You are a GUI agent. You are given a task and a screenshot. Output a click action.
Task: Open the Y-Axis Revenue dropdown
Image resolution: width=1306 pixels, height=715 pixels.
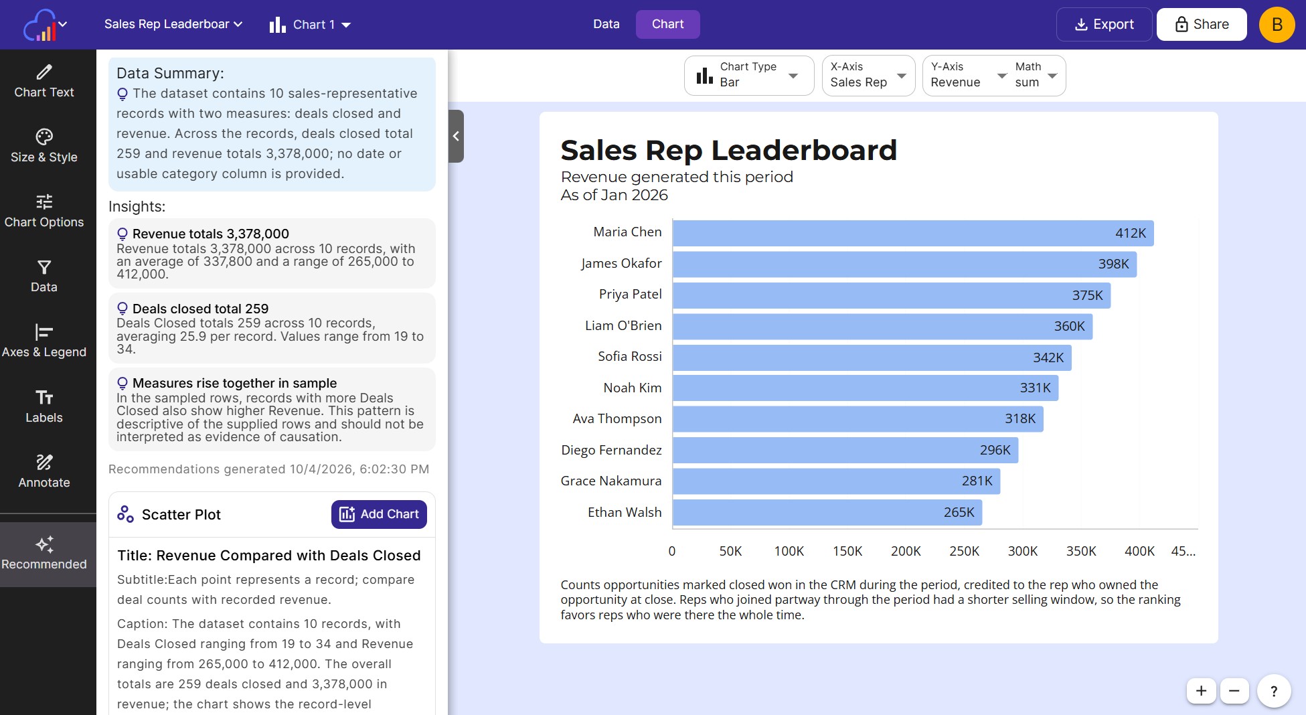[x=968, y=75]
